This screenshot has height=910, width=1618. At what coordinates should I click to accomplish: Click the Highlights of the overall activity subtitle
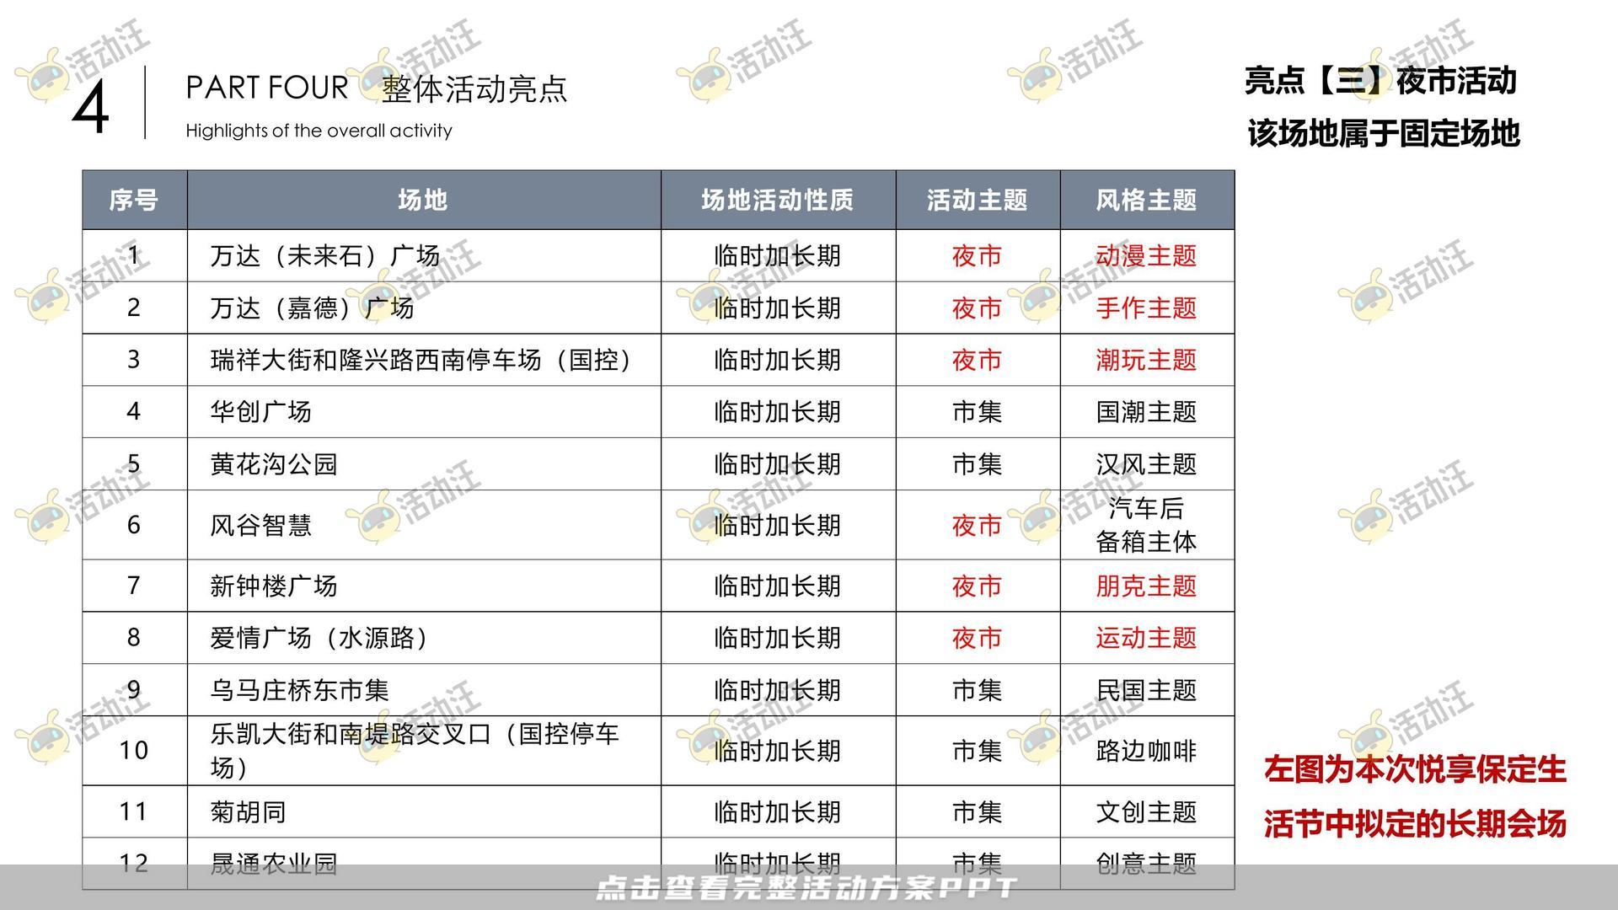[x=319, y=131]
